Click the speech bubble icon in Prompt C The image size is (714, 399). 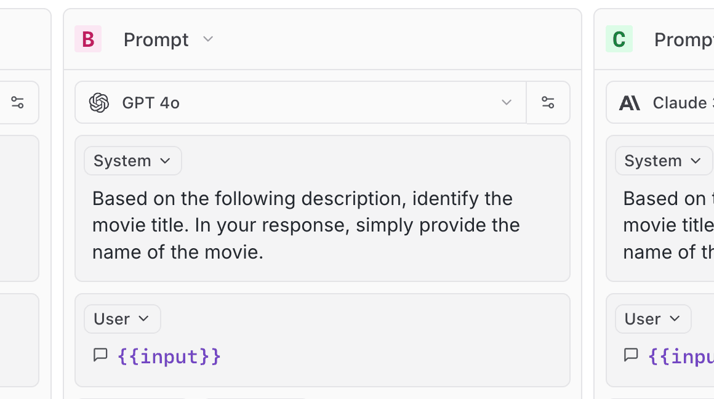point(631,355)
